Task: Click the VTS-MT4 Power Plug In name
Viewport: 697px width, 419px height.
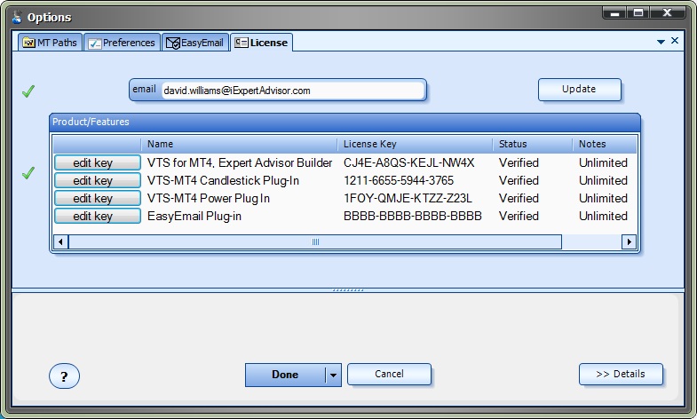Action: [209, 198]
